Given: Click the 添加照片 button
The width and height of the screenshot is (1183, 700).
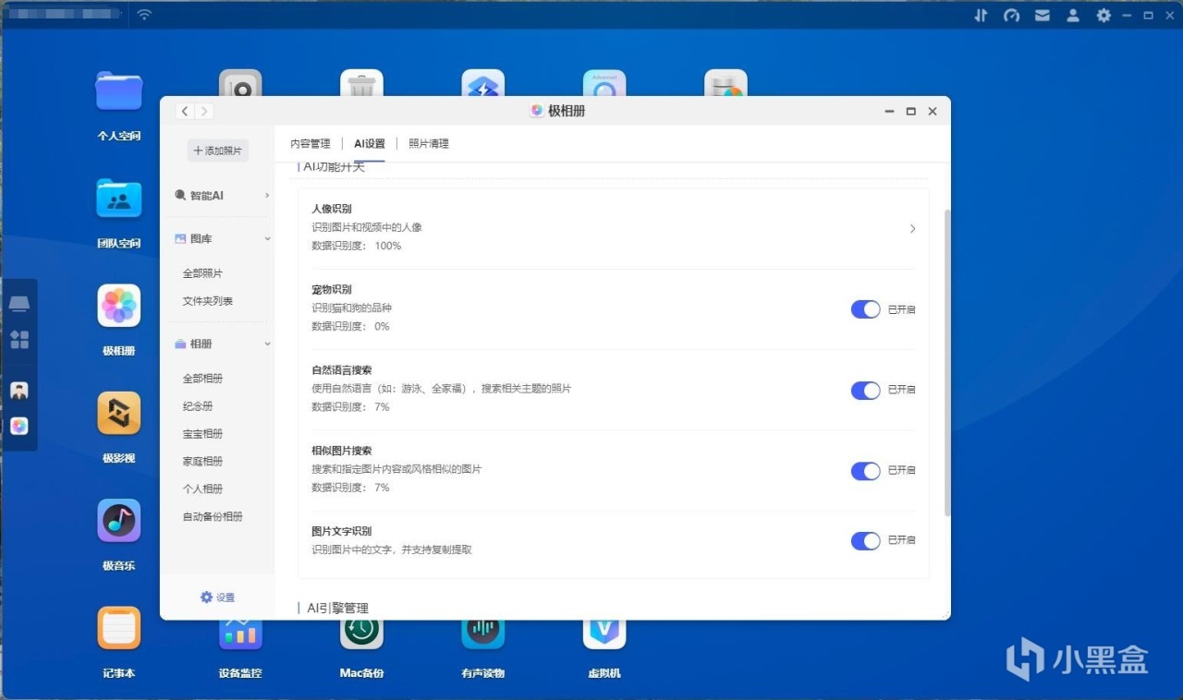Looking at the screenshot, I should [x=218, y=151].
